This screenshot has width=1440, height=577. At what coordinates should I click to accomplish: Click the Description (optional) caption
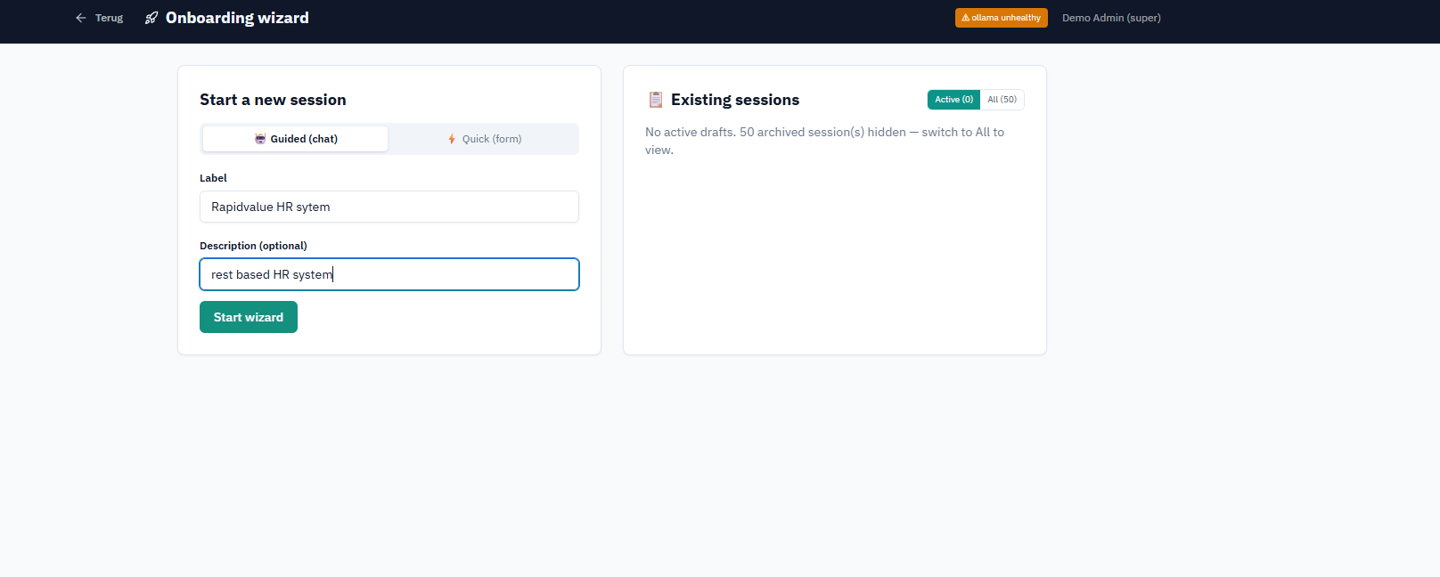[253, 246]
